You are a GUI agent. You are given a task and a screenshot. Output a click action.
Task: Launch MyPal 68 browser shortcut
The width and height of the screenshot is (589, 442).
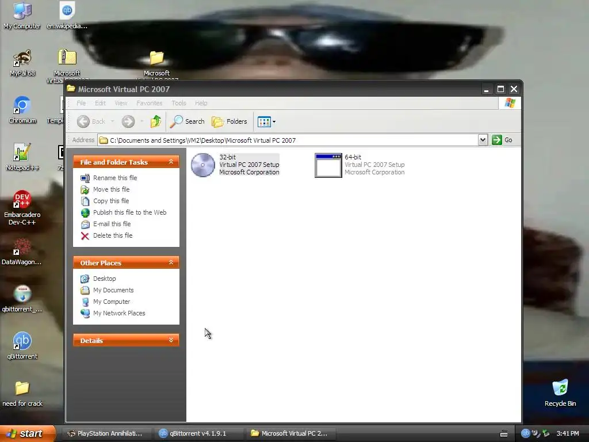coord(22,63)
